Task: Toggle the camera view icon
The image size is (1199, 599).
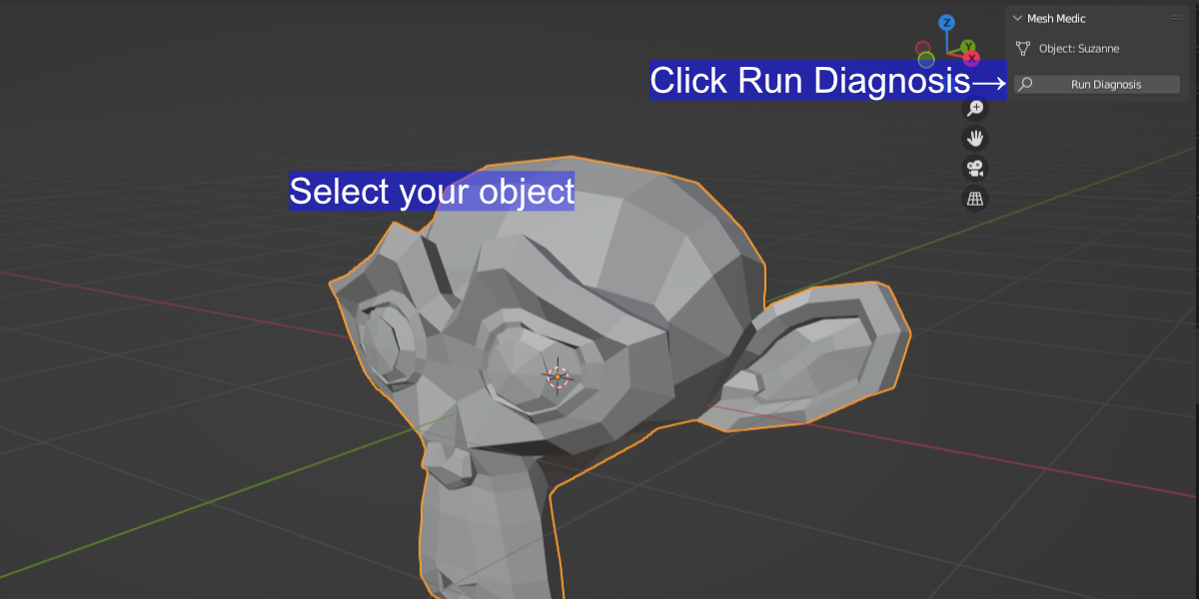Action: pos(975,169)
